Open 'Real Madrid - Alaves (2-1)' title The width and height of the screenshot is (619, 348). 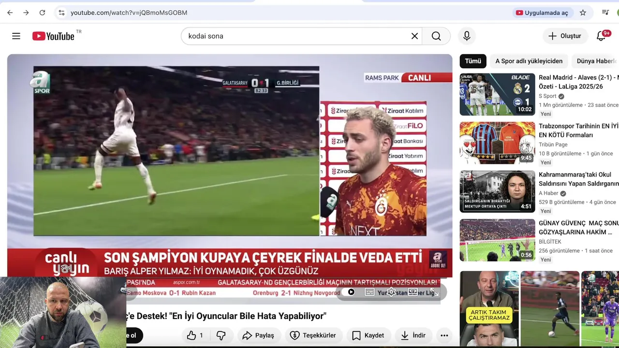click(578, 82)
